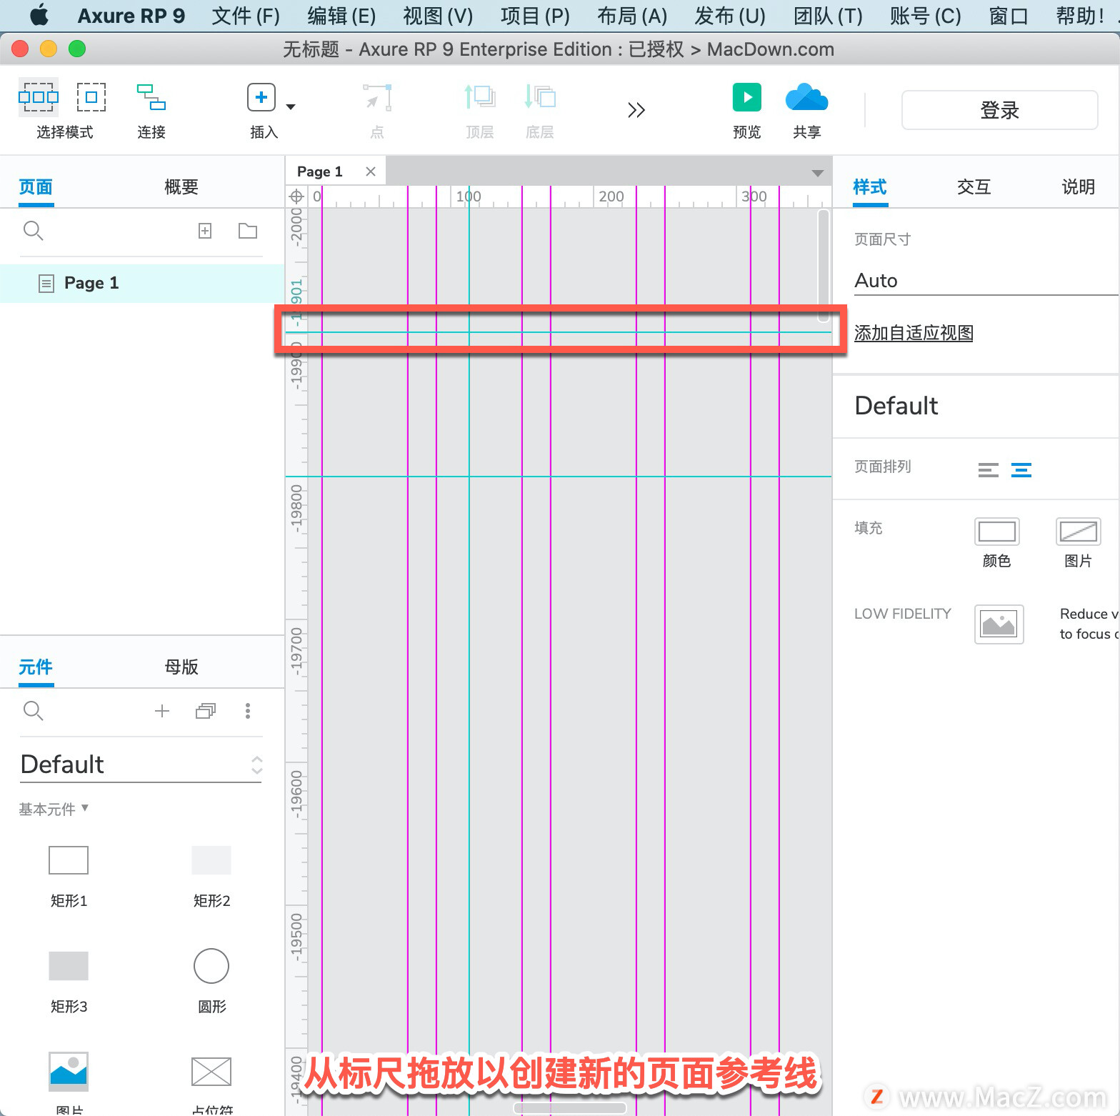This screenshot has width=1120, height=1116.
Task: Click the search icon in the Libraries panel
Action: tap(34, 711)
